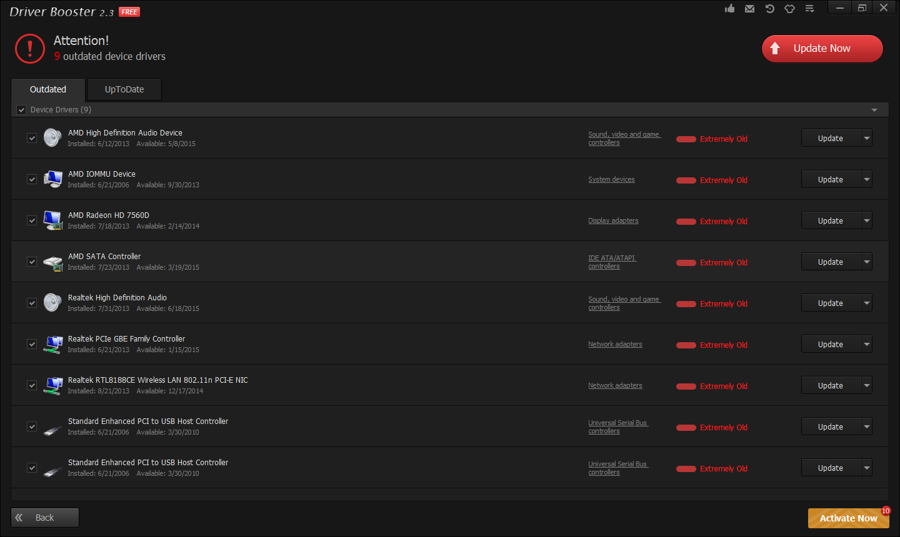
Task: Click the notification badge on Activate Now
Action: [x=886, y=511]
